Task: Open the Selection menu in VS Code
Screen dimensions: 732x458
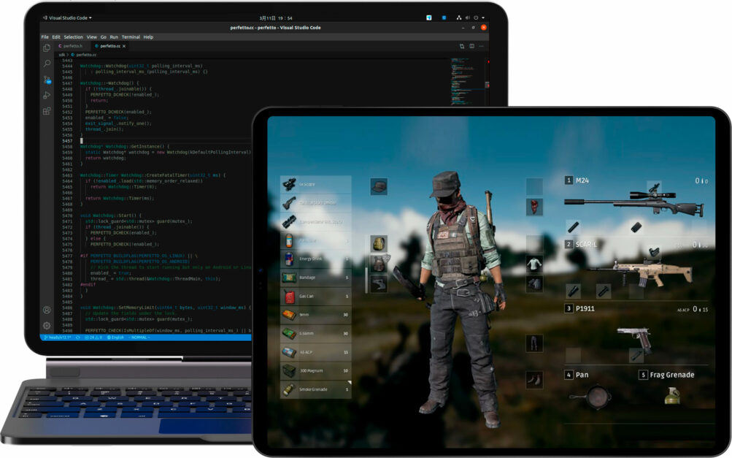Action: coord(73,37)
